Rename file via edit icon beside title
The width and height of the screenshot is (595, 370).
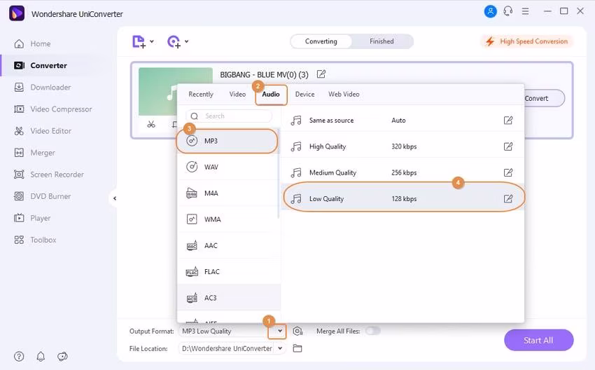(321, 74)
